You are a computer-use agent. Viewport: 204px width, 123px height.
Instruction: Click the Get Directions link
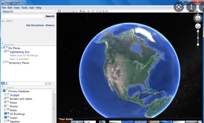35,25
